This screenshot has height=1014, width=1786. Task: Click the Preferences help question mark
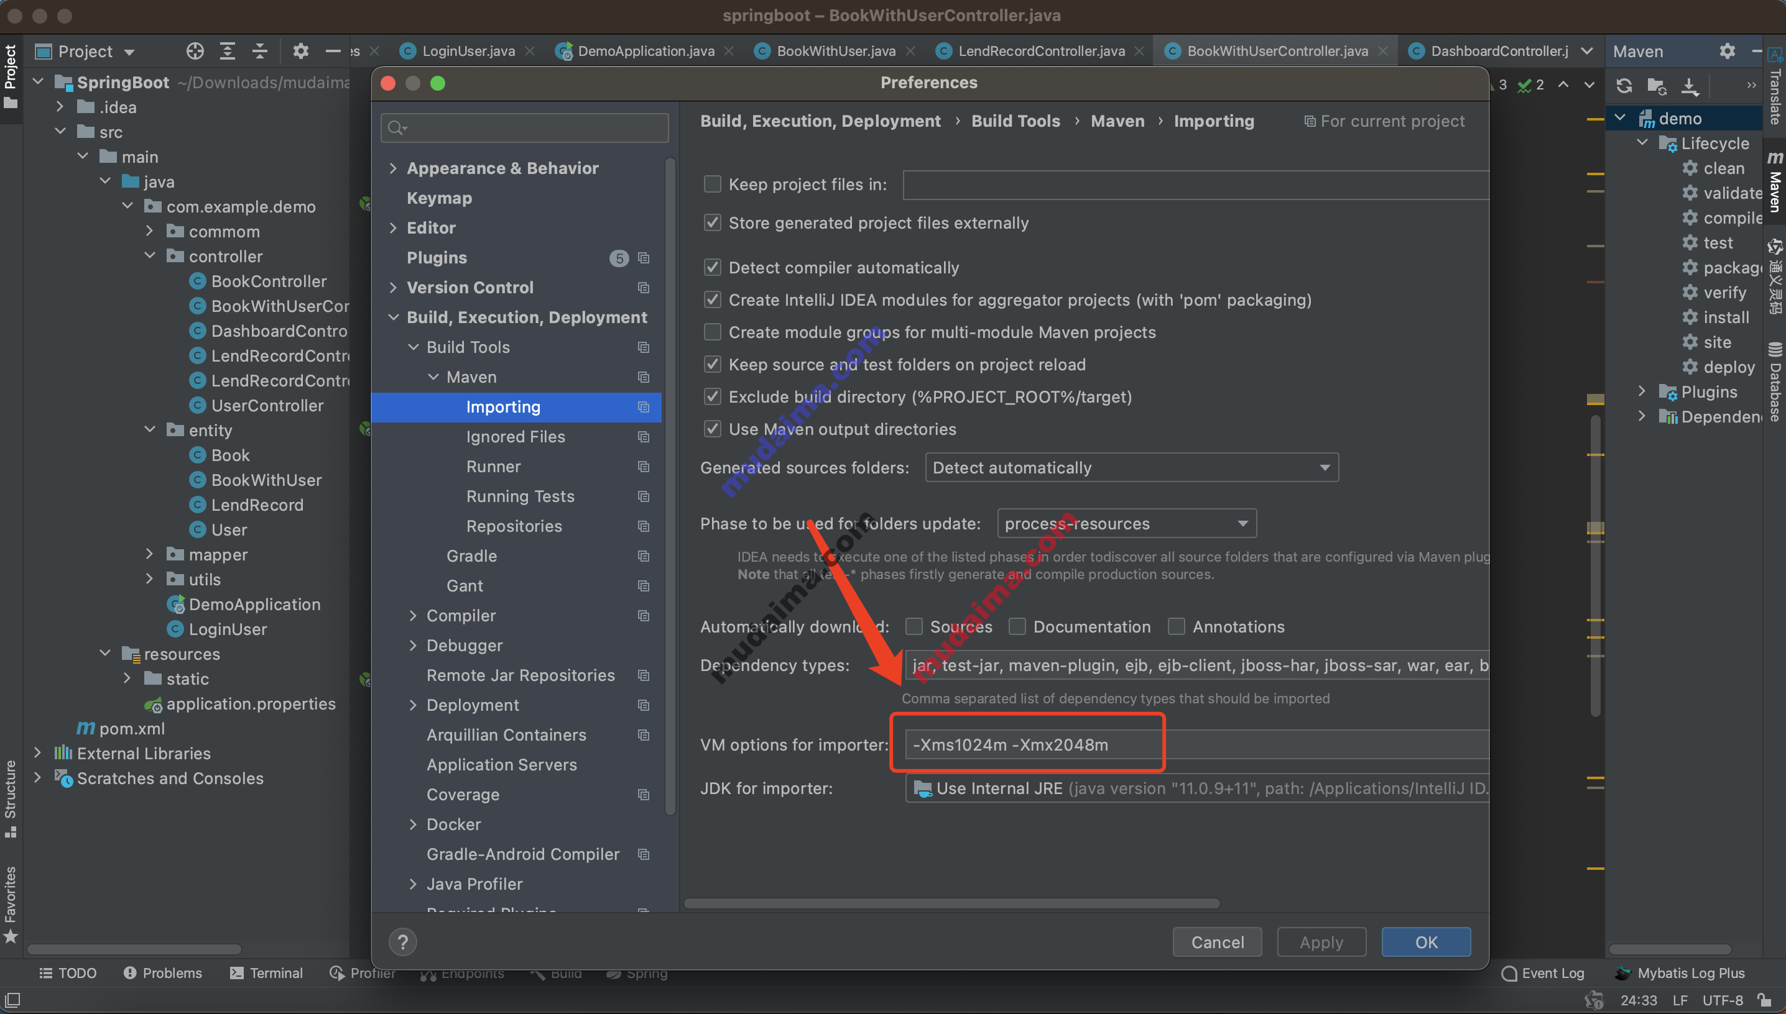(x=403, y=941)
